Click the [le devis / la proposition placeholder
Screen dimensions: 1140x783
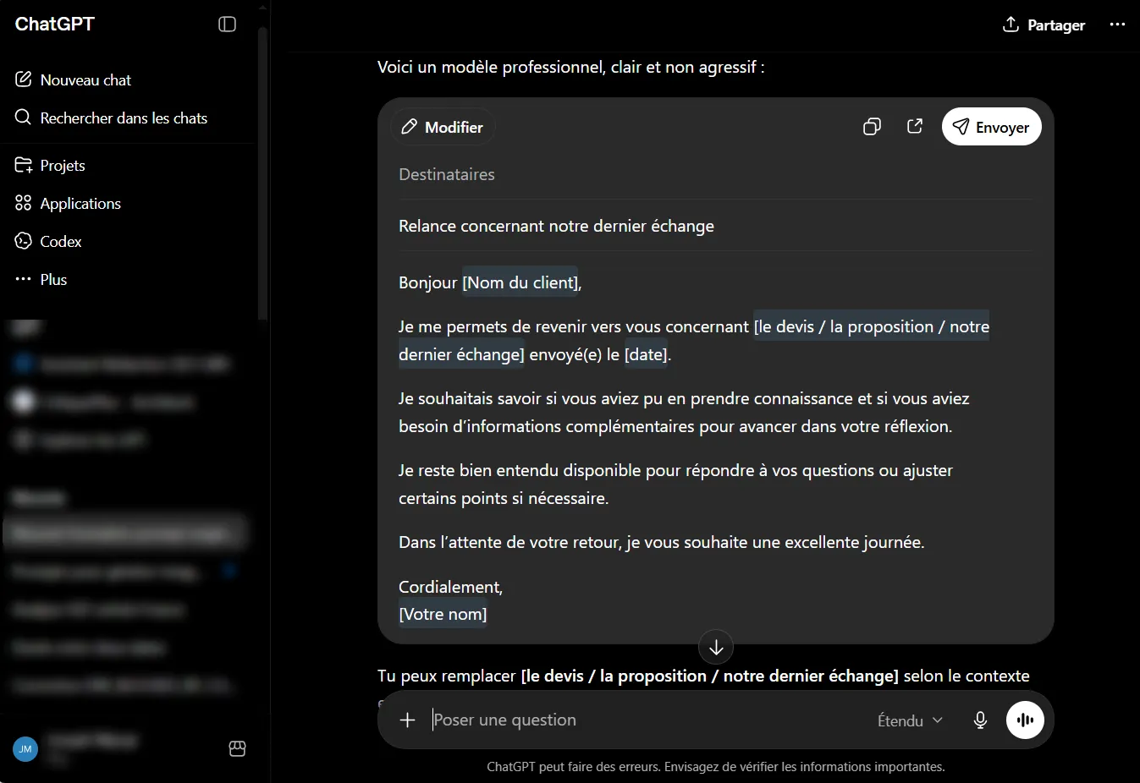pos(872,326)
